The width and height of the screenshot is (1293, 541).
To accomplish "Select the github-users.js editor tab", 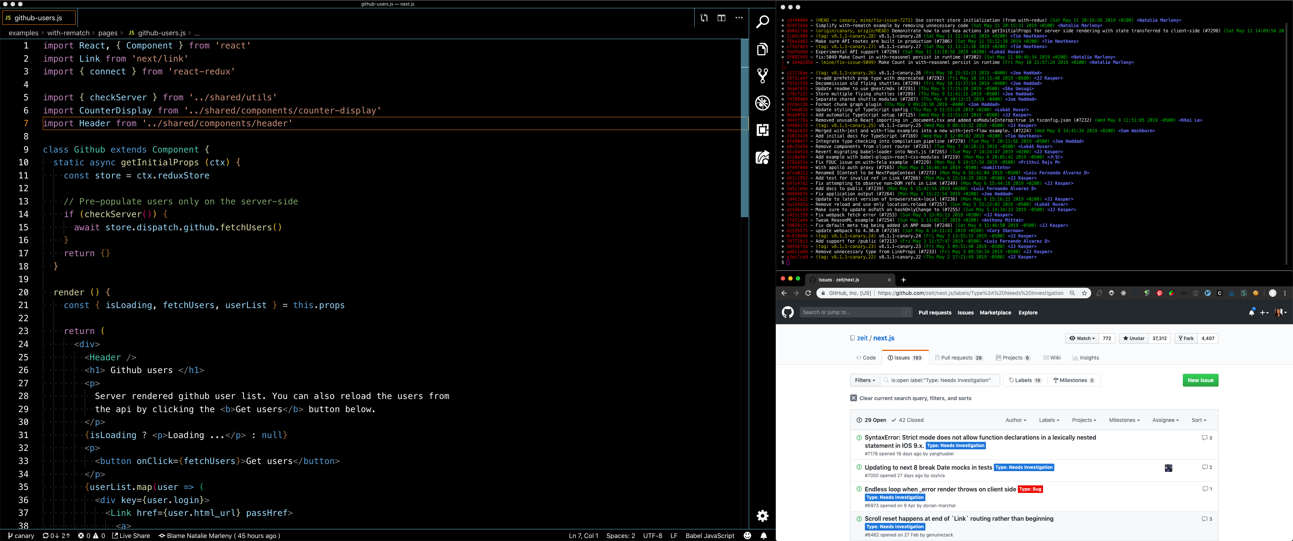I will click(39, 18).
